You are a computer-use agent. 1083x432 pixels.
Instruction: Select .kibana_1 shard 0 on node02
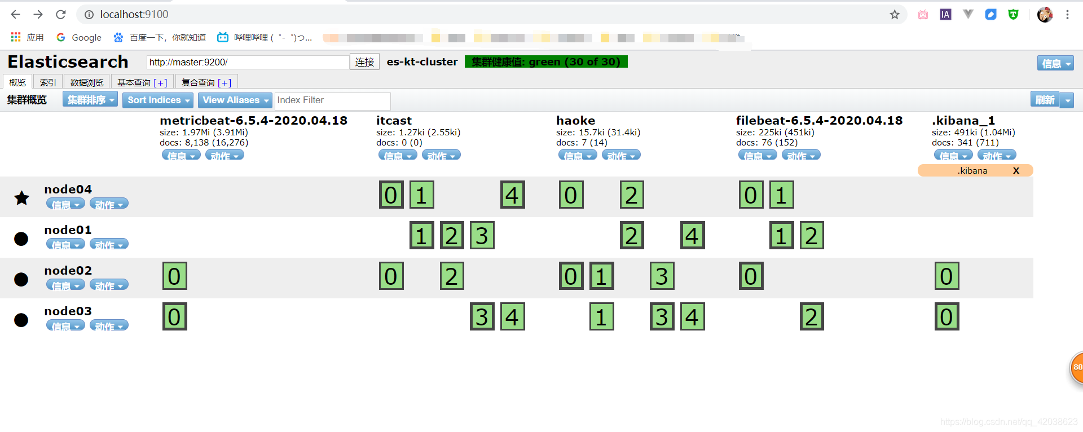(x=947, y=276)
